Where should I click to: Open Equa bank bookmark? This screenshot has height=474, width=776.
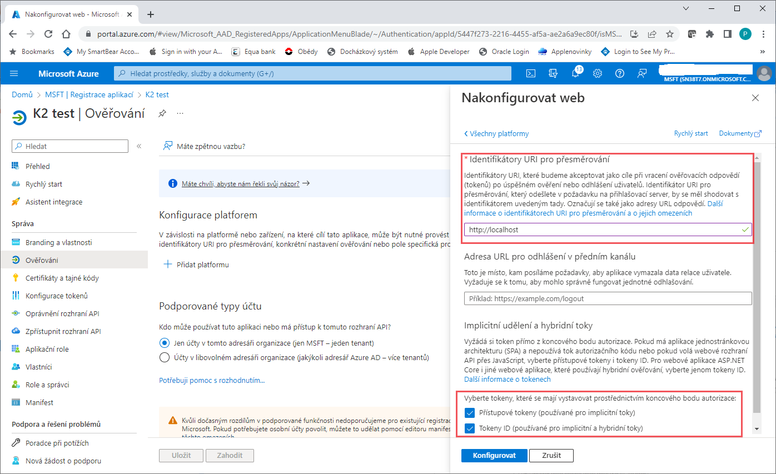point(253,52)
